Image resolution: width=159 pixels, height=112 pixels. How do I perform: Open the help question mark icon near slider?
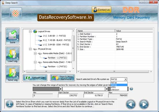pos(131,89)
